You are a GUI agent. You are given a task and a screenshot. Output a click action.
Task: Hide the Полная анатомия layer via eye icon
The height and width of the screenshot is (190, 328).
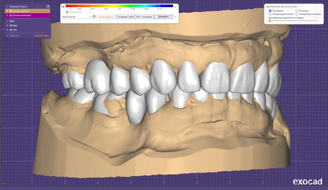point(11,15)
